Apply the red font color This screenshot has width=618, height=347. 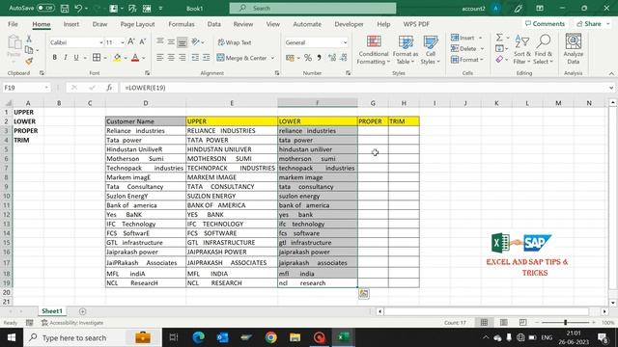tap(135, 58)
